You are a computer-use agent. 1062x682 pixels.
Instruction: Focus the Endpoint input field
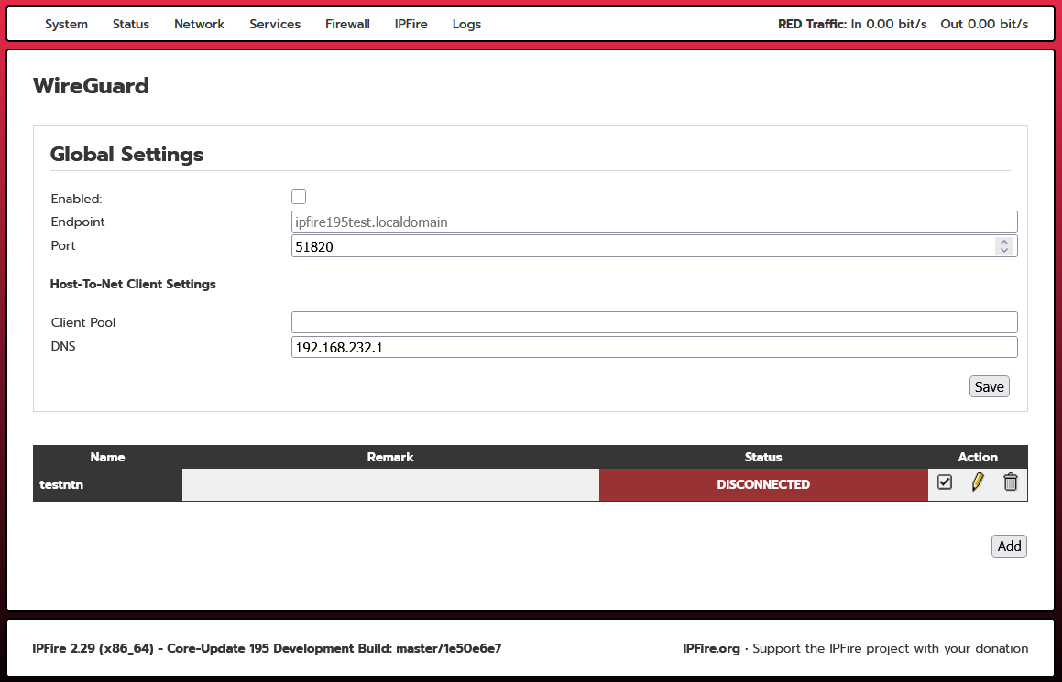point(654,222)
